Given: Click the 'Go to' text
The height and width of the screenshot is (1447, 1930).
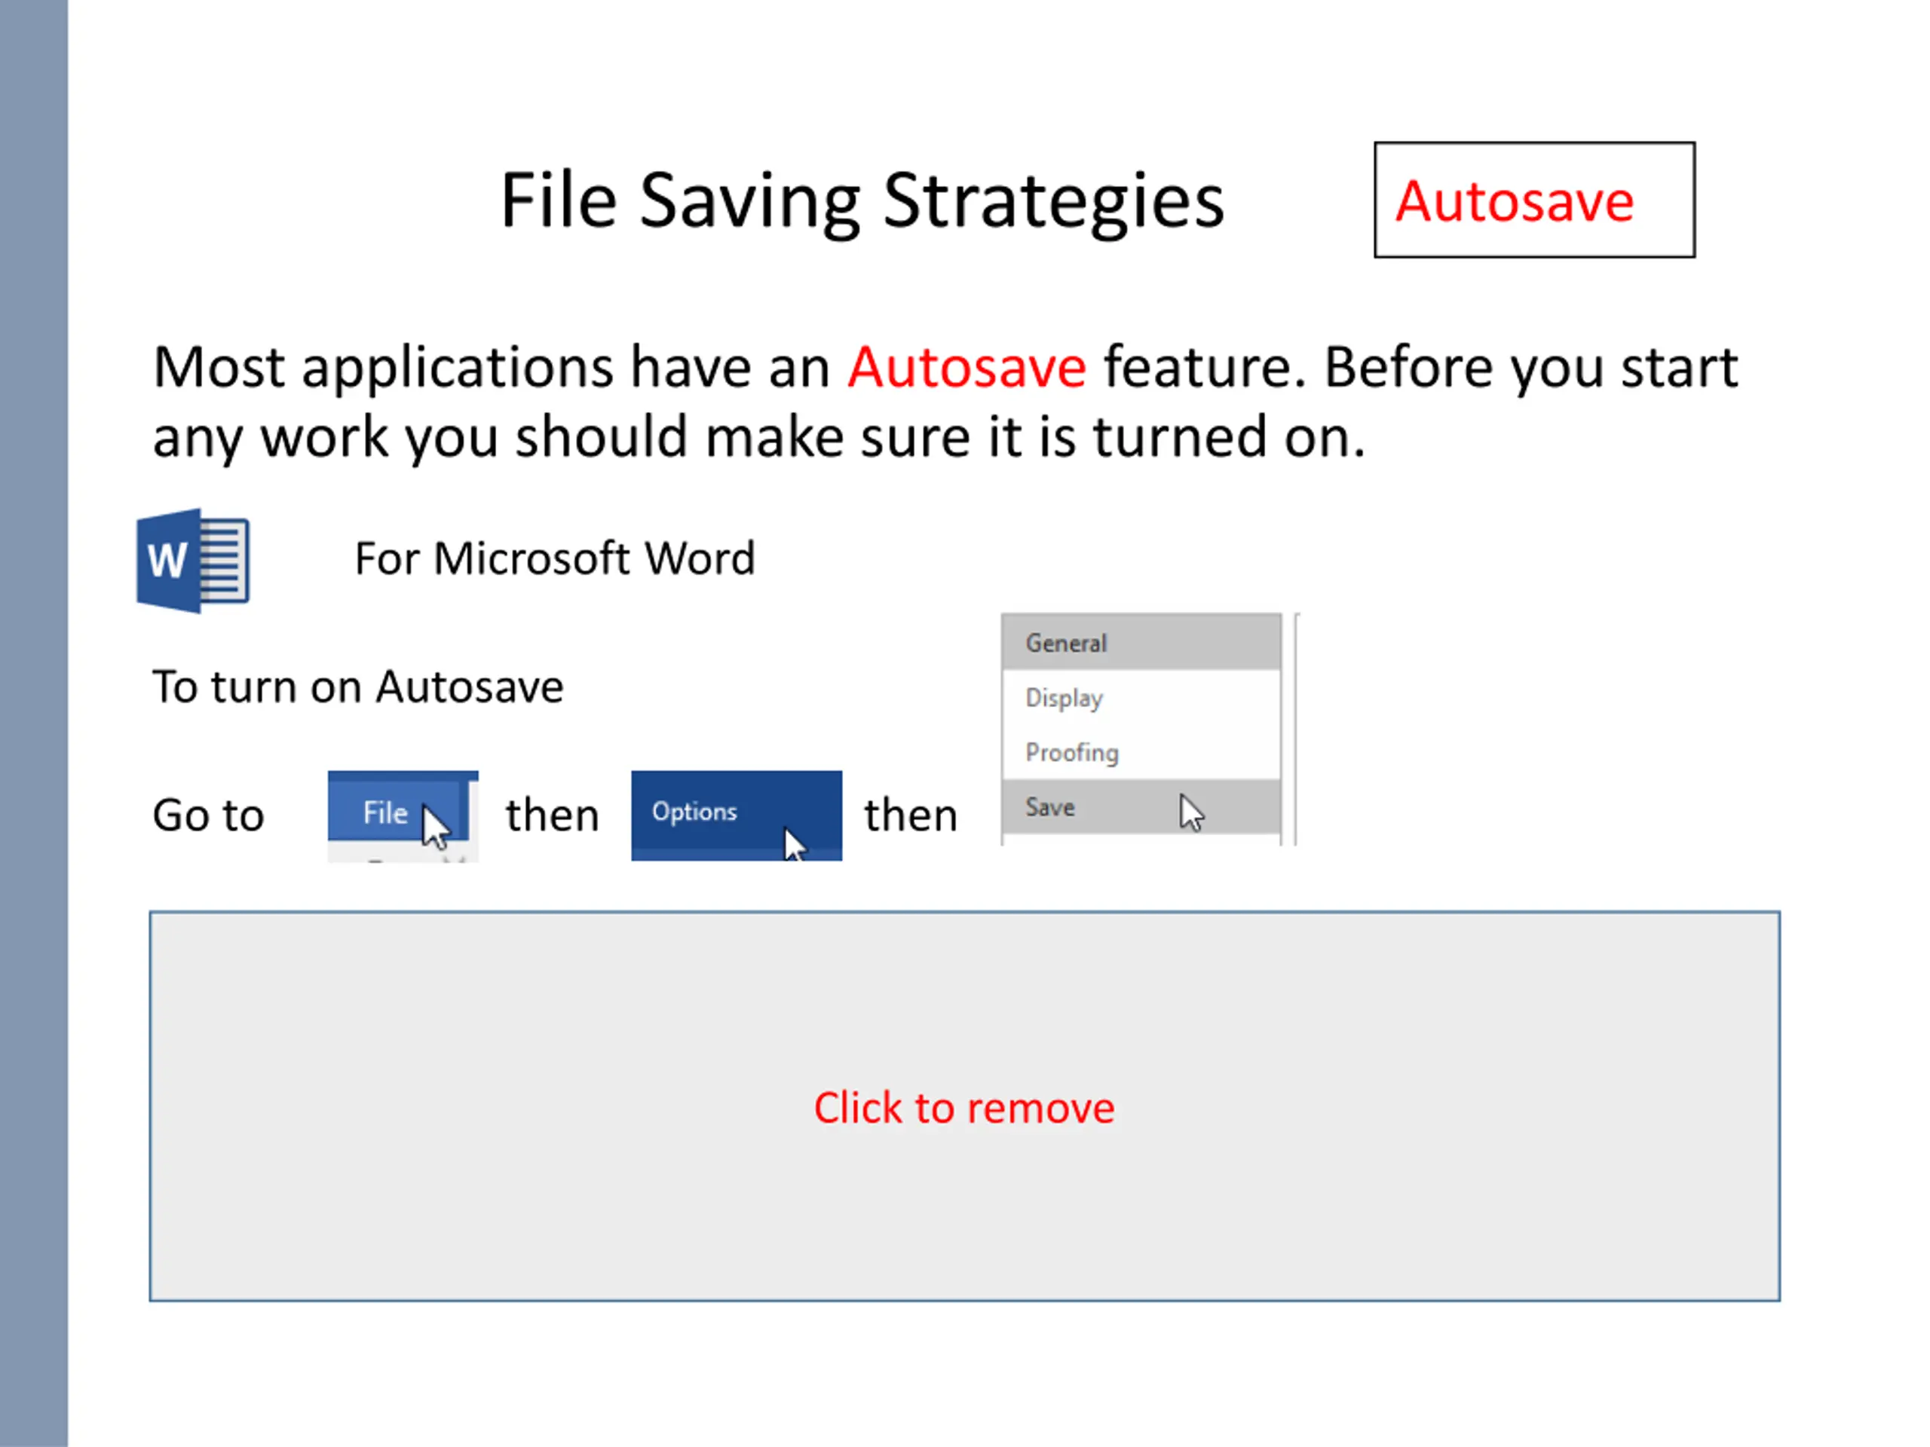Looking at the screenshot, I should pyautogui.click(x=207, y=815).
